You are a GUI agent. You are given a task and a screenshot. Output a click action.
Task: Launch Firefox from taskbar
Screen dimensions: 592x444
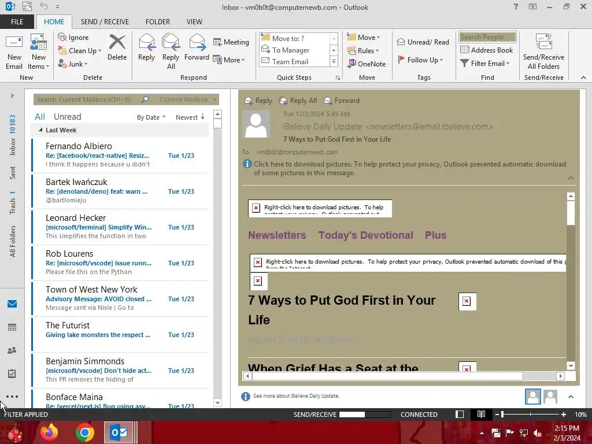coord(49,432)
